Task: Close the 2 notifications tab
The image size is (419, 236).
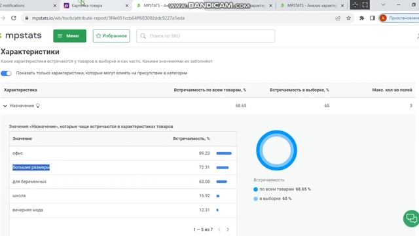Action: pos(55,6)
